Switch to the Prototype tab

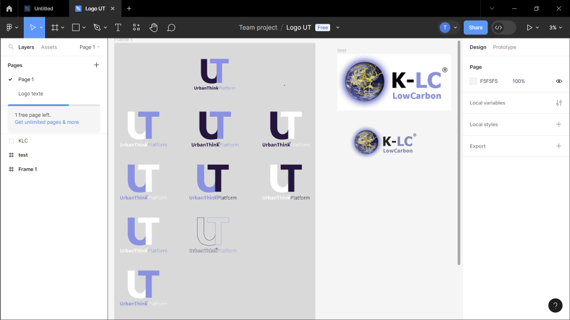(x=504, y=47)
